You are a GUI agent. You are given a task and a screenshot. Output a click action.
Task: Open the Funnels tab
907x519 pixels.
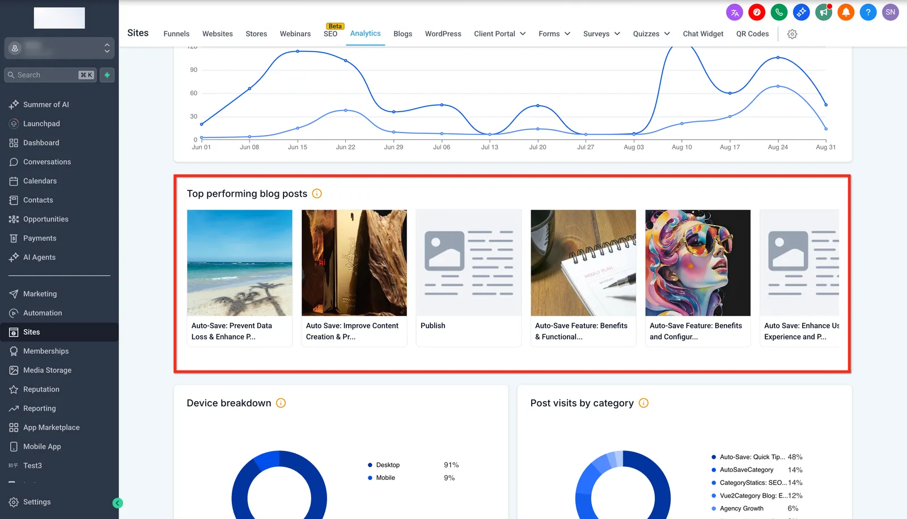[x=176, y=34]
